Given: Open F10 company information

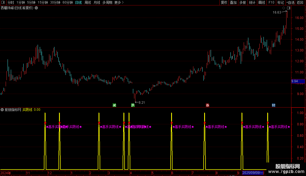Looking at the screenshot, I should pos(271,2).
